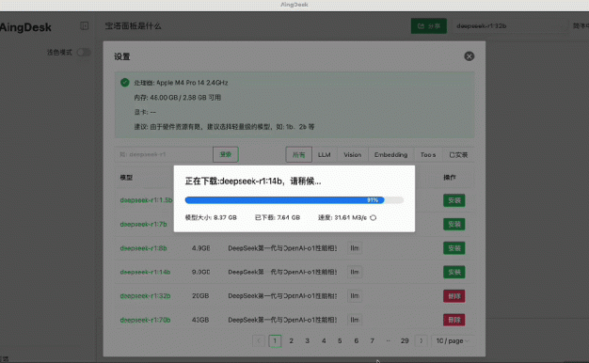Screen dimensions: 589x363
Task: Click the downloaded amount 7.64 GB text
Action: (x=278, y=218)
